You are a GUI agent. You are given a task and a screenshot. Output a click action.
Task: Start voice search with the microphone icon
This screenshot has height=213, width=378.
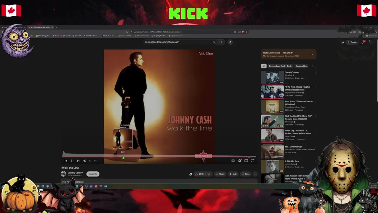pos(230,42)
